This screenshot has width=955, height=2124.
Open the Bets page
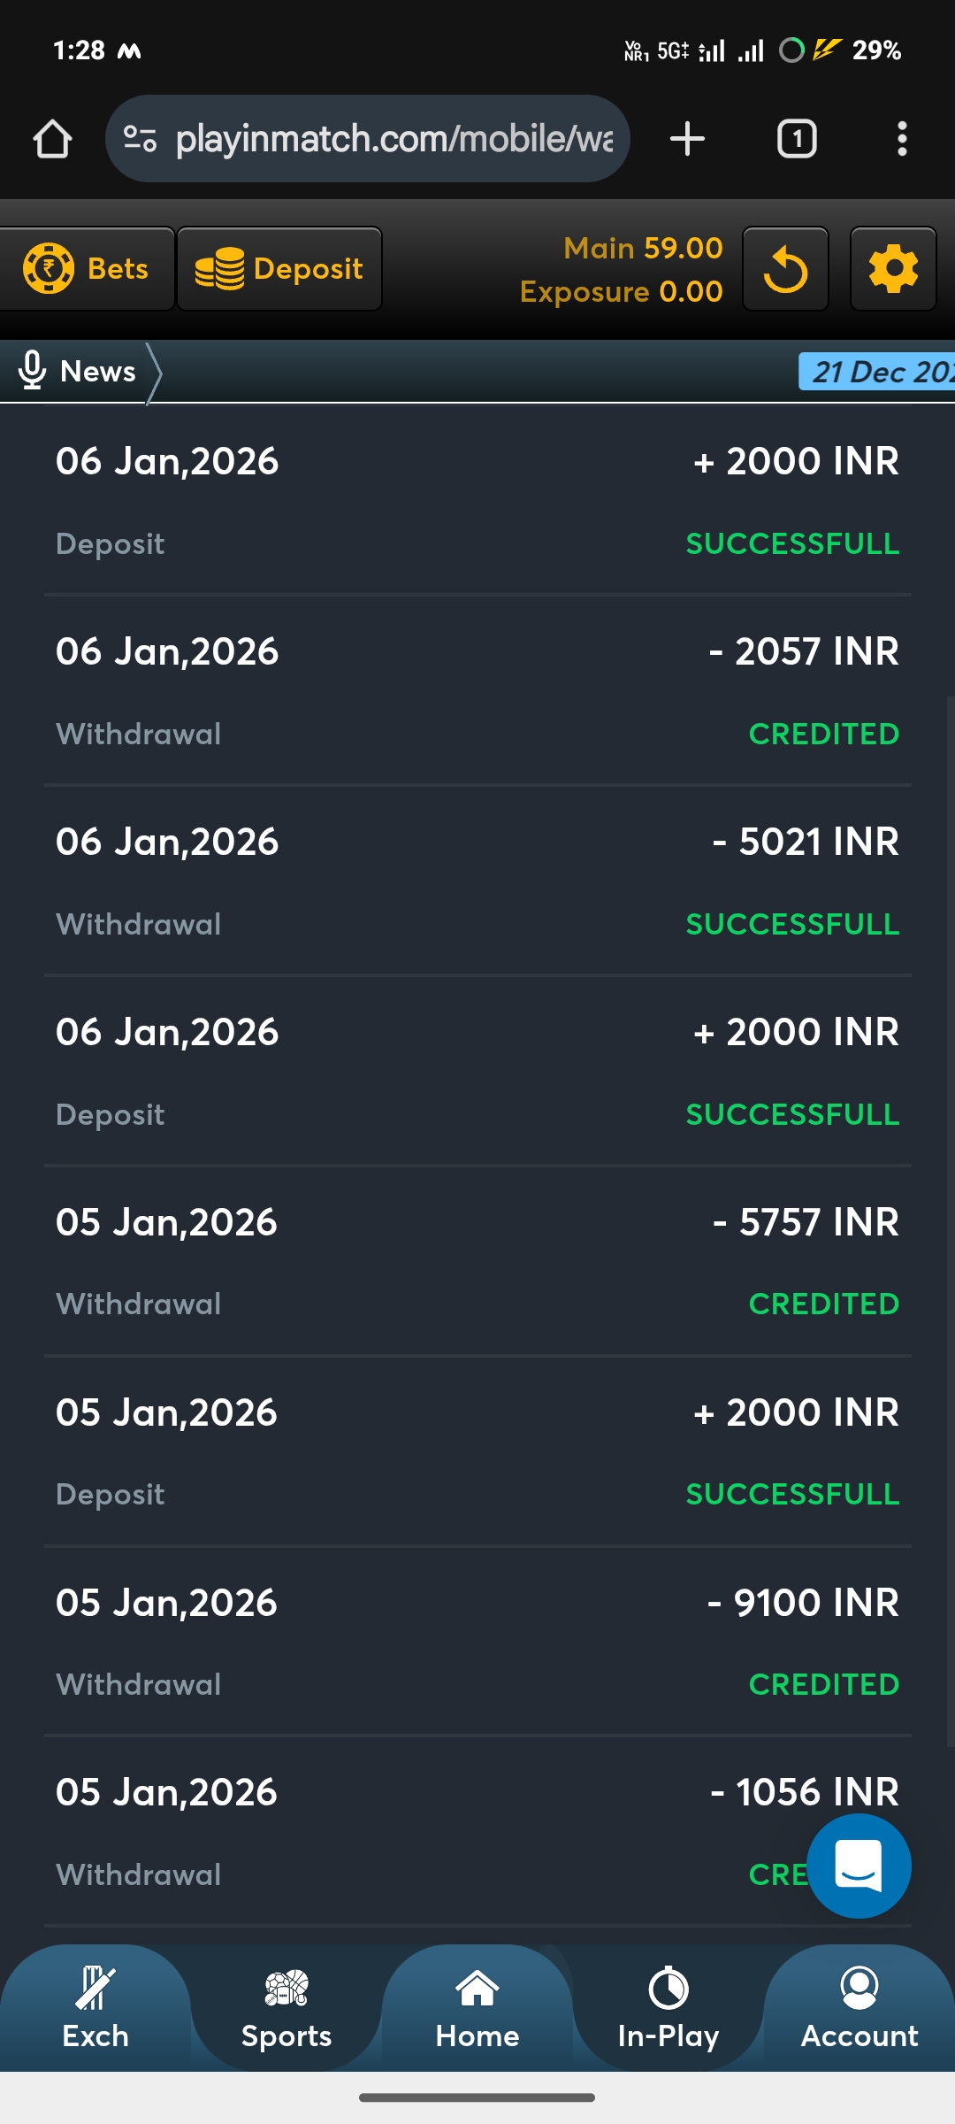click(87, 269)
